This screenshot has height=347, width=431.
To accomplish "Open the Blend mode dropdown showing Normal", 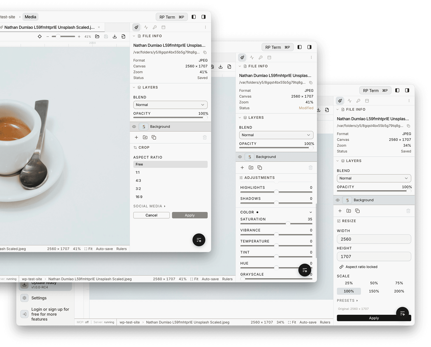I will (170, 105).
